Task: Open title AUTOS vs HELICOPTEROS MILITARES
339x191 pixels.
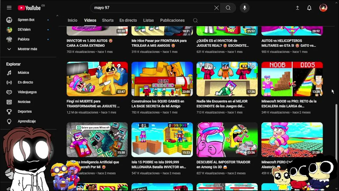Action: (x=289, y=43)
